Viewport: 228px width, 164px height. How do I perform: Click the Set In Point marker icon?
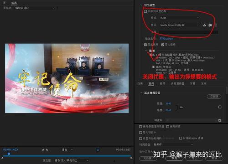pos(43,150)
